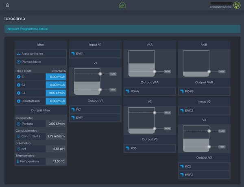Toggle injector S2
The image size is (244, 187).
[x=18, y=85]
